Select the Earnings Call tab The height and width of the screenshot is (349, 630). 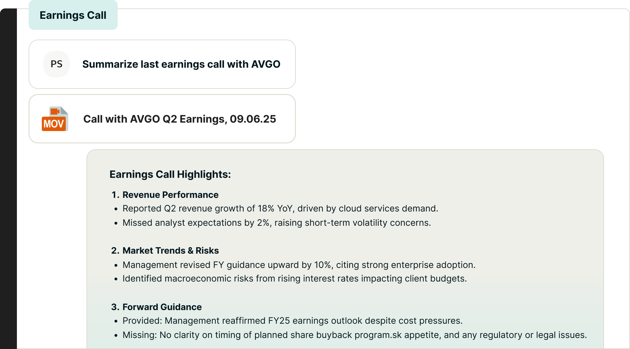pyautogui.click(x=73, y=15)
